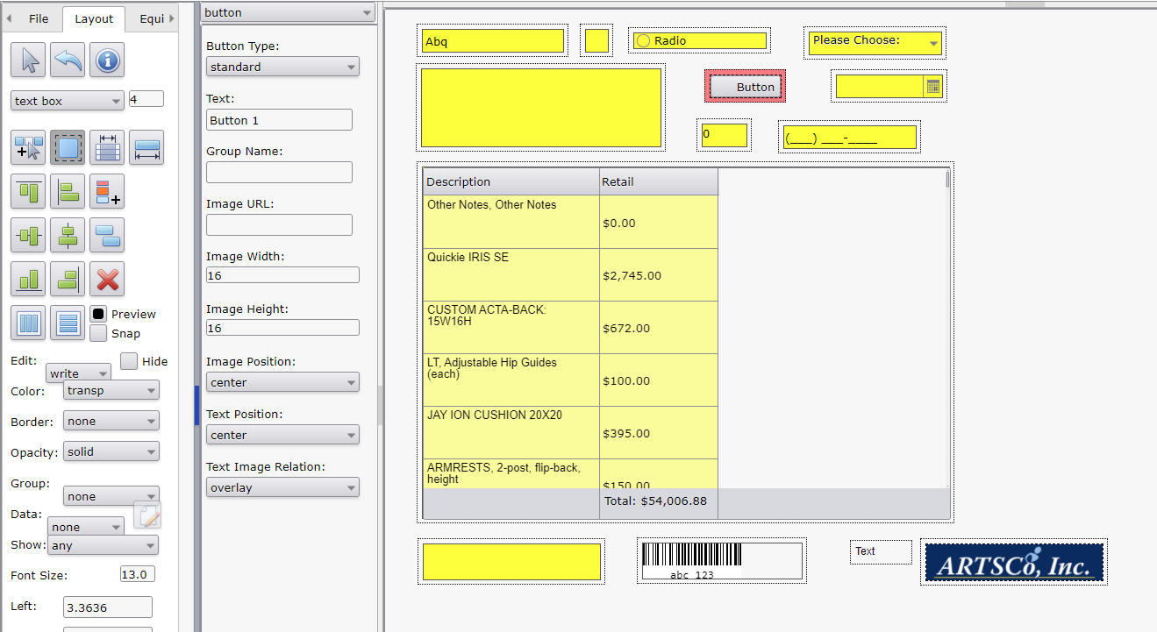The height and width of the screenshot is (632, 1157).
Task: Check the Hide checkbox
Action: (x=129, y=361)
